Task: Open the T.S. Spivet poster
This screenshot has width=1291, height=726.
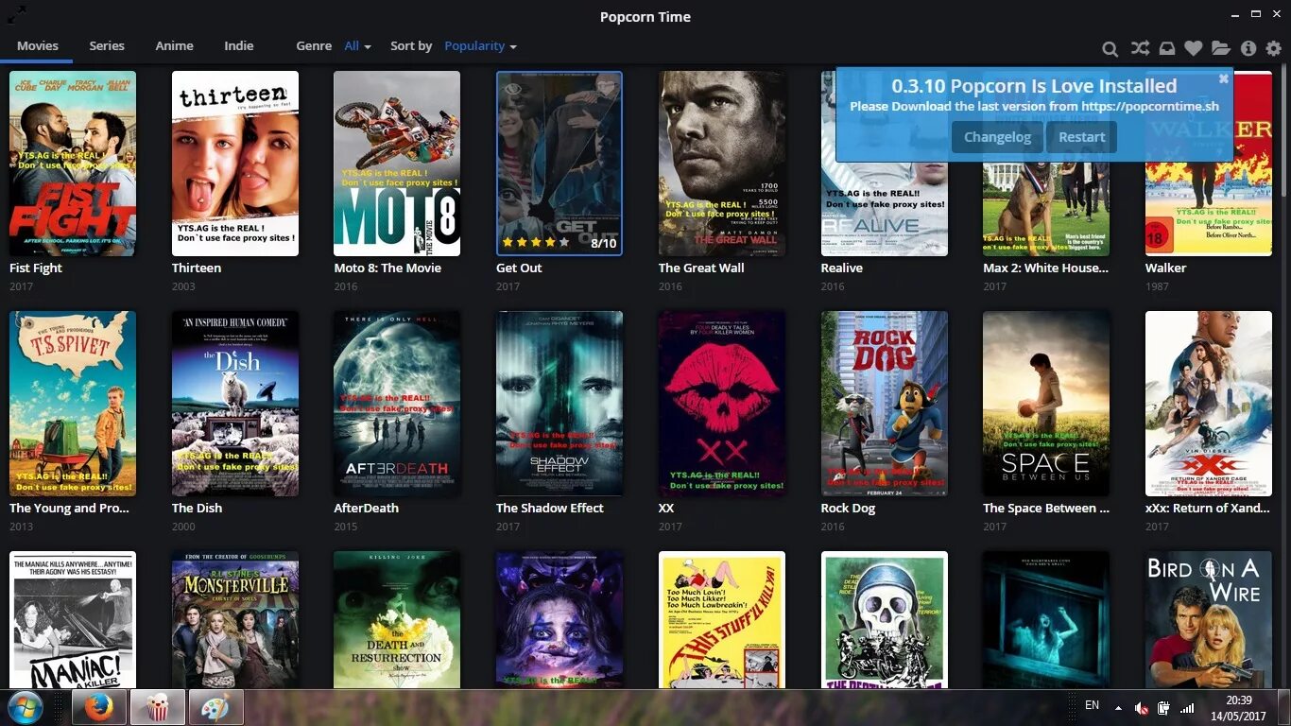Action: (x=73, y=404)
